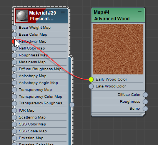Image resolution: width=158 pixels, height=145 pixels.
Task: Click the Base Weight Map input socket
Action: pos(14,28)
